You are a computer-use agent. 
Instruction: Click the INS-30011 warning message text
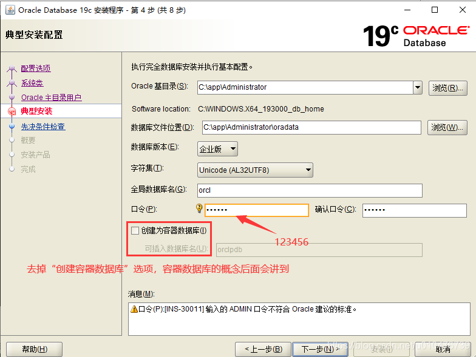click(248, 309)
